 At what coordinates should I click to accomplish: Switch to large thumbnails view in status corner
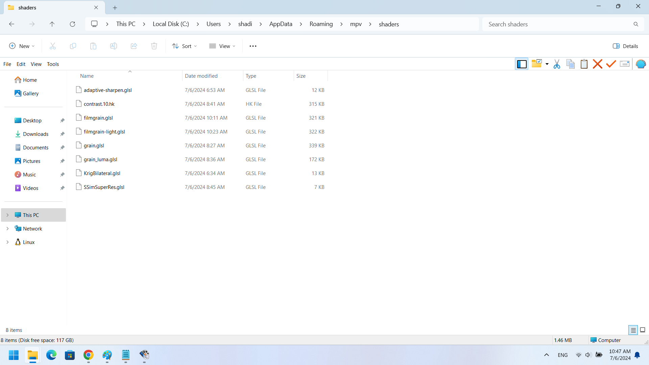tap(643, 330)
